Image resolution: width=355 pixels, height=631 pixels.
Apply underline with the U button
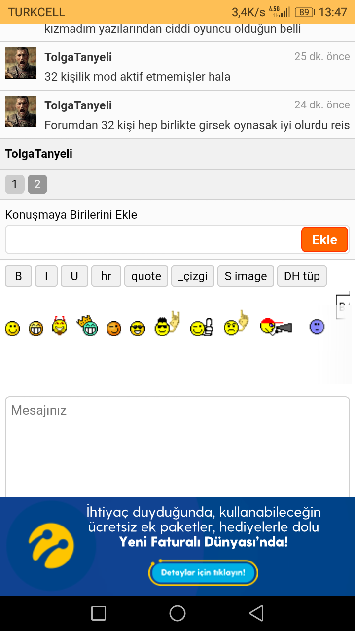[74, 276]
